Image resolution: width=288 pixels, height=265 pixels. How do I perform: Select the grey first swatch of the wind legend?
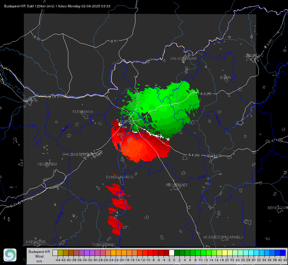pos(55,253)
